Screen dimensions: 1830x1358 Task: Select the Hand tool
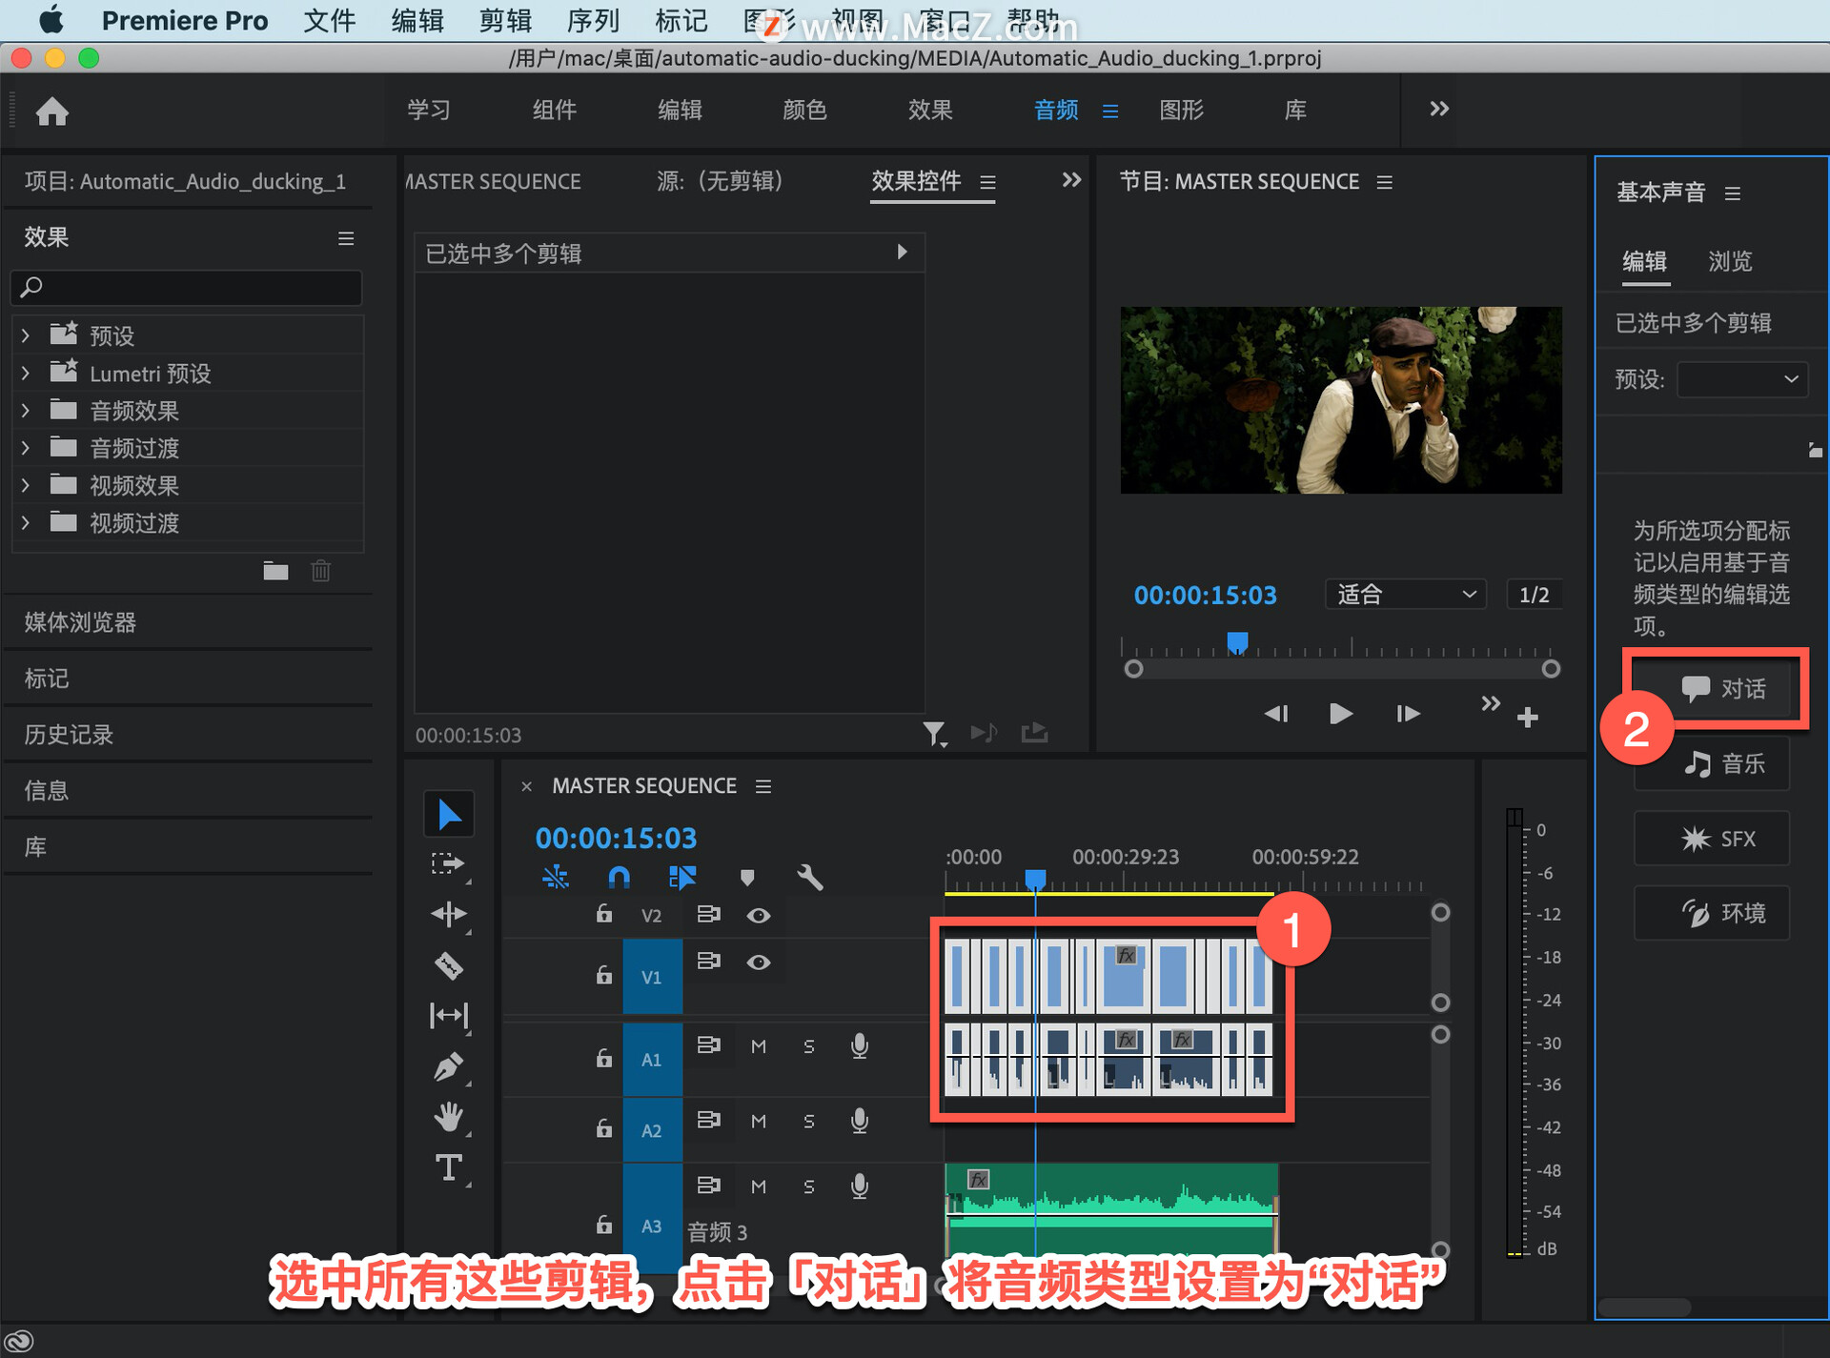click(x=448, y=1117)
